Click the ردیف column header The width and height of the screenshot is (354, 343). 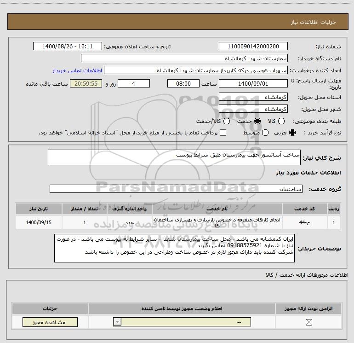[x=334, y=209]
